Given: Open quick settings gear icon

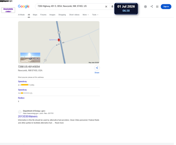Looking at the screenshot, I should (145, 7).
